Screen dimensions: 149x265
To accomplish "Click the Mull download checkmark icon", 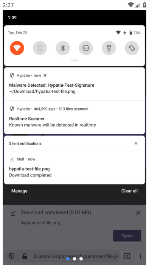I will pyautogui.click(x=12, y=159).
